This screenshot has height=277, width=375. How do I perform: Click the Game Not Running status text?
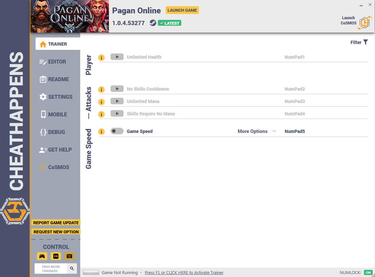120,272
